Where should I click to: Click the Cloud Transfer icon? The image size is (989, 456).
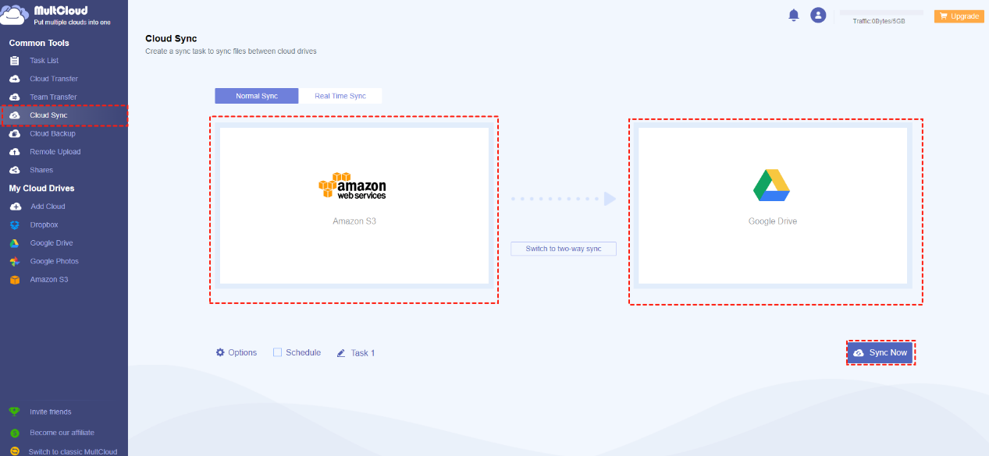point(14,79)
